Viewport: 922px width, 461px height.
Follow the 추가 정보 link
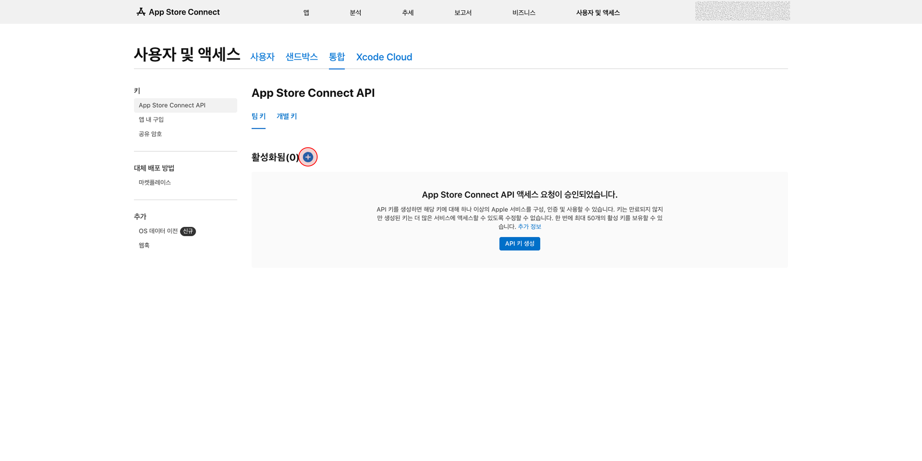click(530, 227)
